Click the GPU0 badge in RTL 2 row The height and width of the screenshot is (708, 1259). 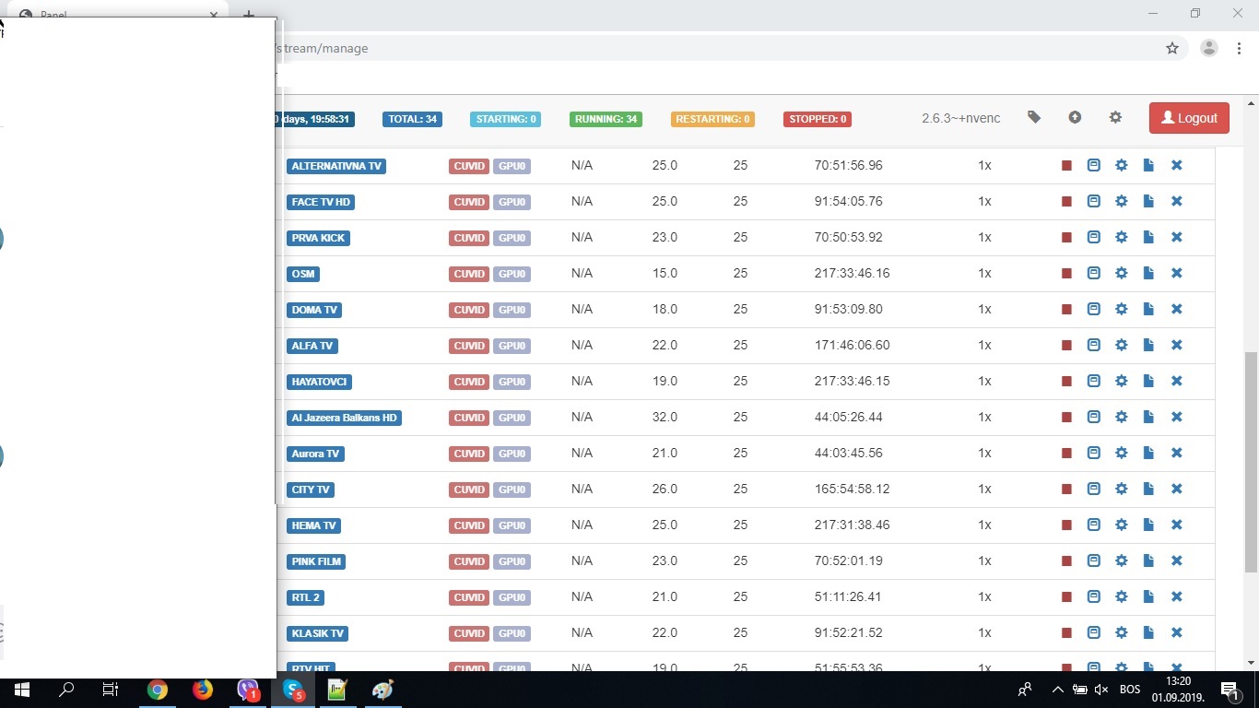[512, 597]
